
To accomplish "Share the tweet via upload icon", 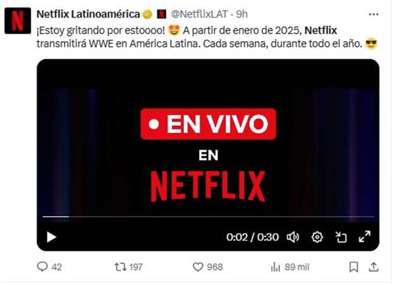I will 374,267.
